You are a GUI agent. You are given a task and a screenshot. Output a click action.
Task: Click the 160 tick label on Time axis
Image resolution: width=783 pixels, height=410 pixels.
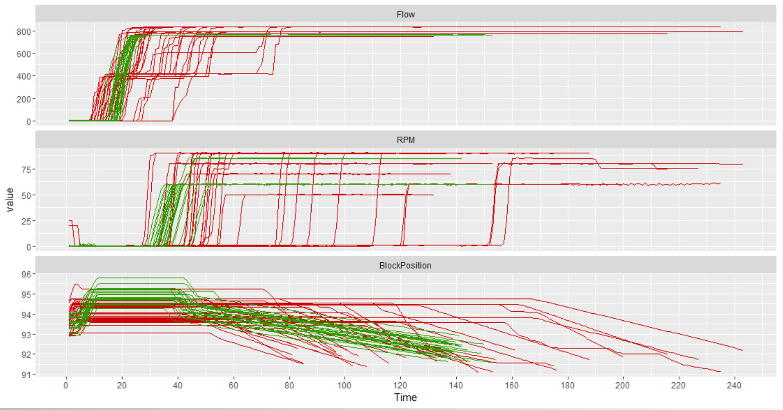click(512, 385)
